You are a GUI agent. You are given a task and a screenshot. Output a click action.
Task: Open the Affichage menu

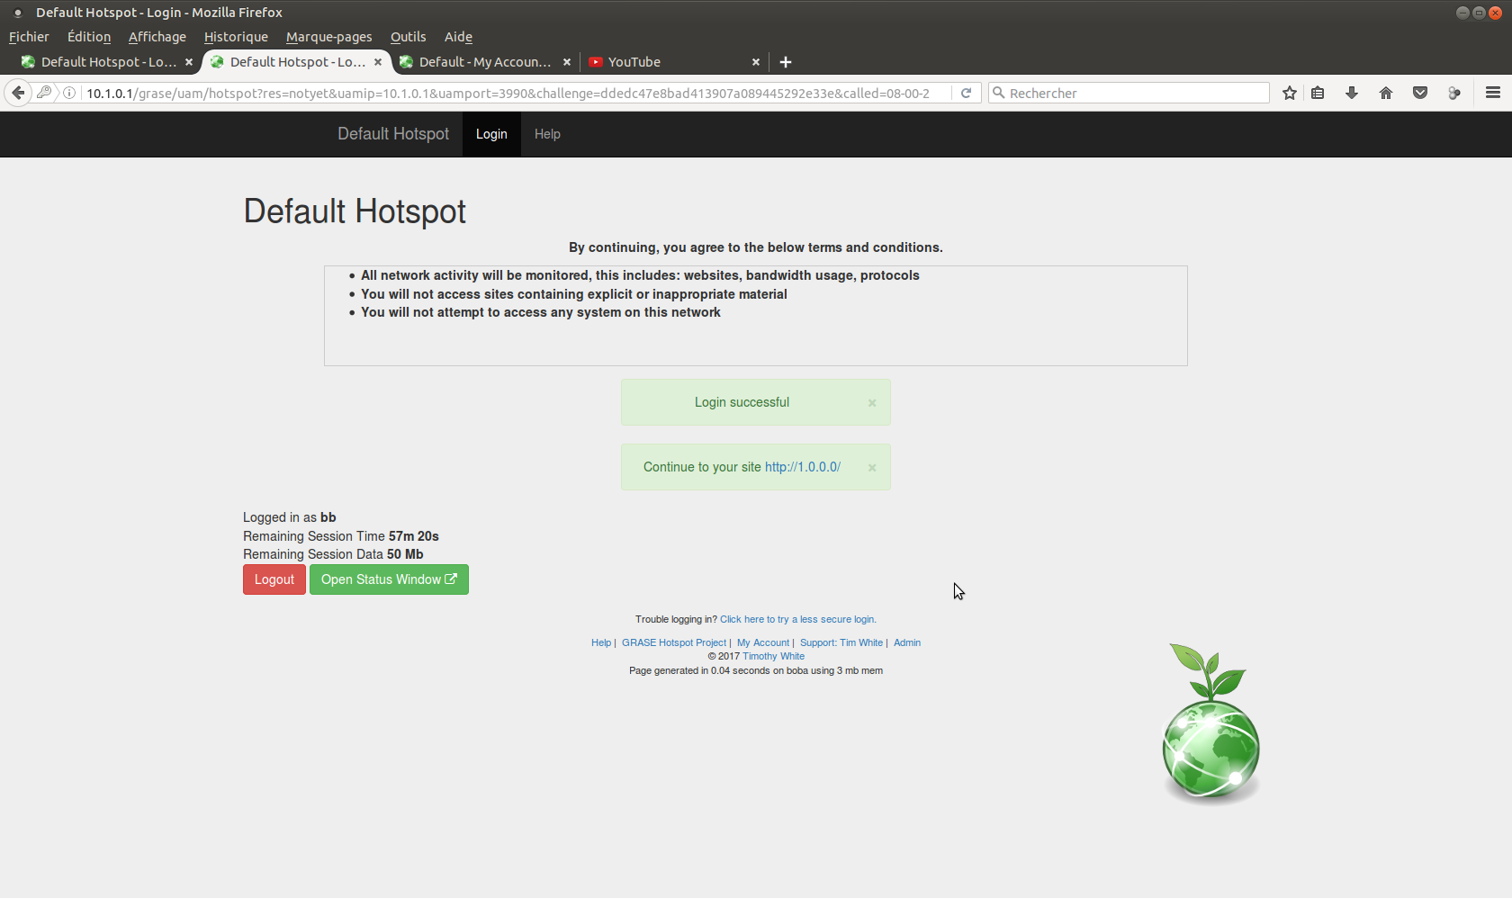tap(157, 37)
